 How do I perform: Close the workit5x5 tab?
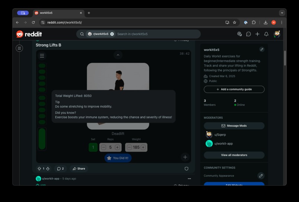pyautogui.click(x=81, y=13)
